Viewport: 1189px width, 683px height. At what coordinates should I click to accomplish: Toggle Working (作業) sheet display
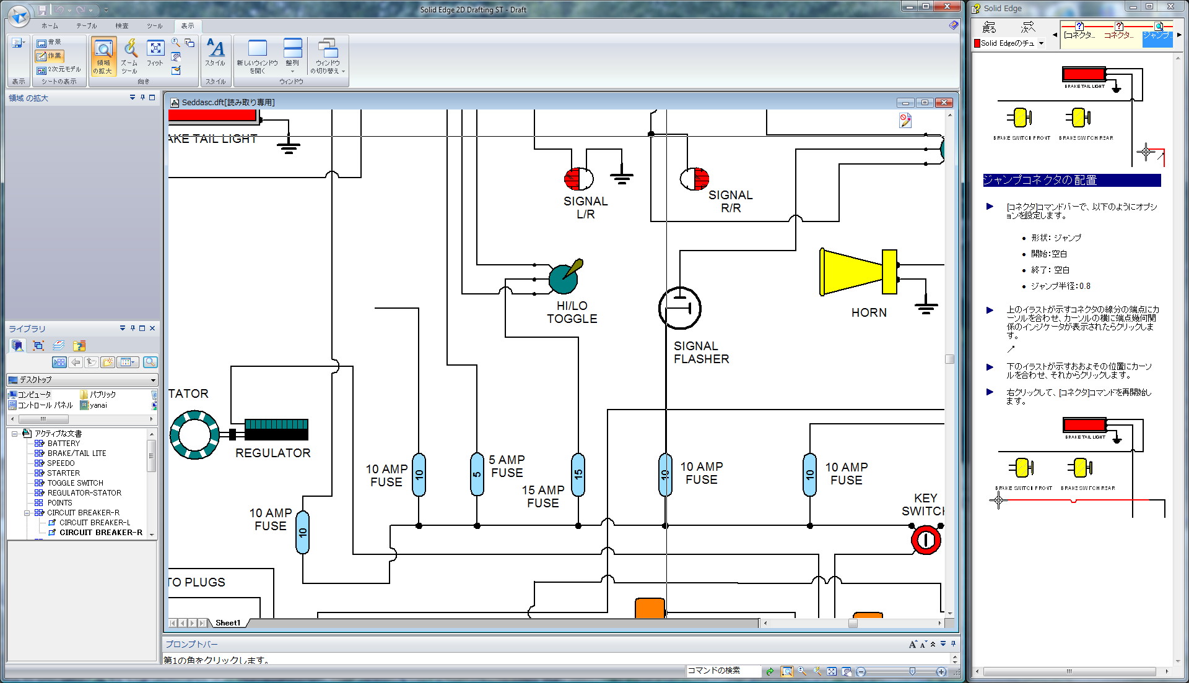coord(49,56)
